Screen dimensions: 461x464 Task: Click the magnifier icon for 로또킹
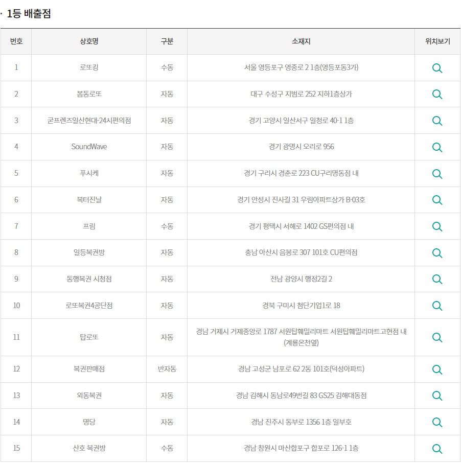(x=437, y=68)
